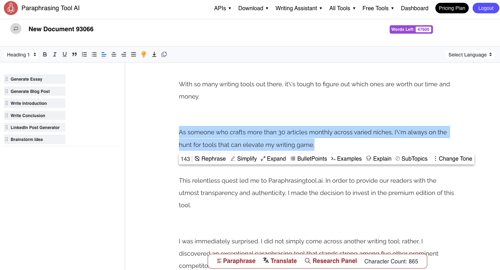Create SubTopics from the selection
The width and height of the screenshot is (500, 270).
tap(411, 159)
